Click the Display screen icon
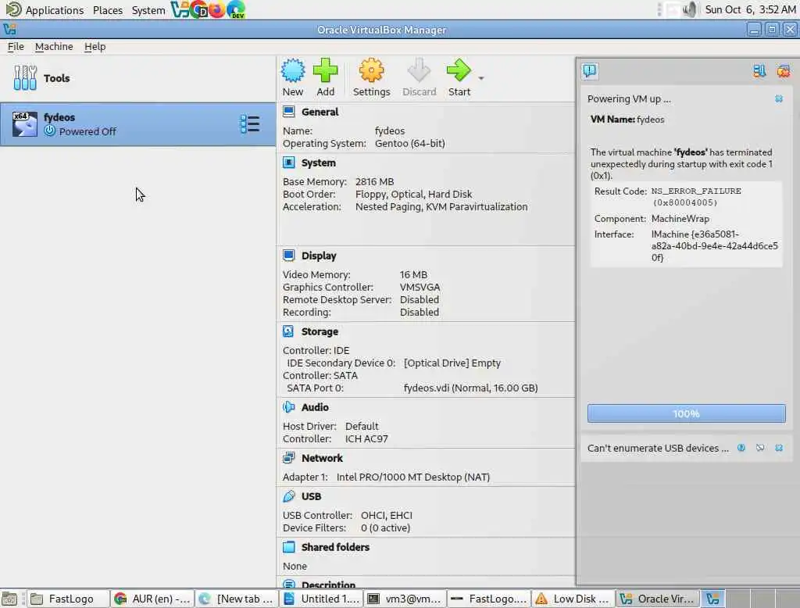The image size is (800, 608). click(289, 256)
